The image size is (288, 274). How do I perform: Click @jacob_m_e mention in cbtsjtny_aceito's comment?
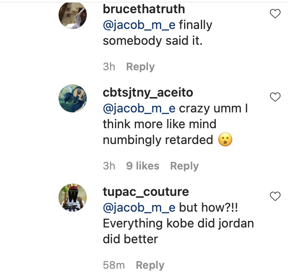coord(139,108)
